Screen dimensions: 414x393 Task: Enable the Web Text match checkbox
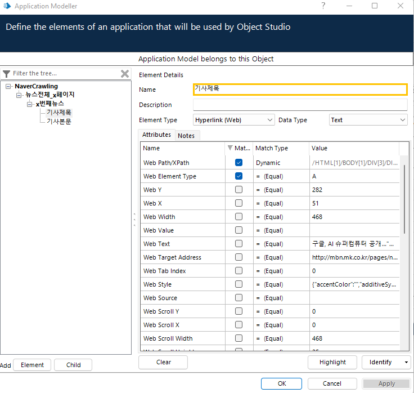[239, 244]
